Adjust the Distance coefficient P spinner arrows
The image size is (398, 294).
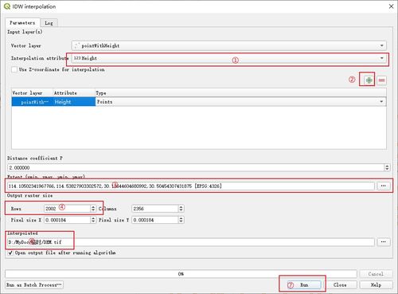tap(387, 167)
